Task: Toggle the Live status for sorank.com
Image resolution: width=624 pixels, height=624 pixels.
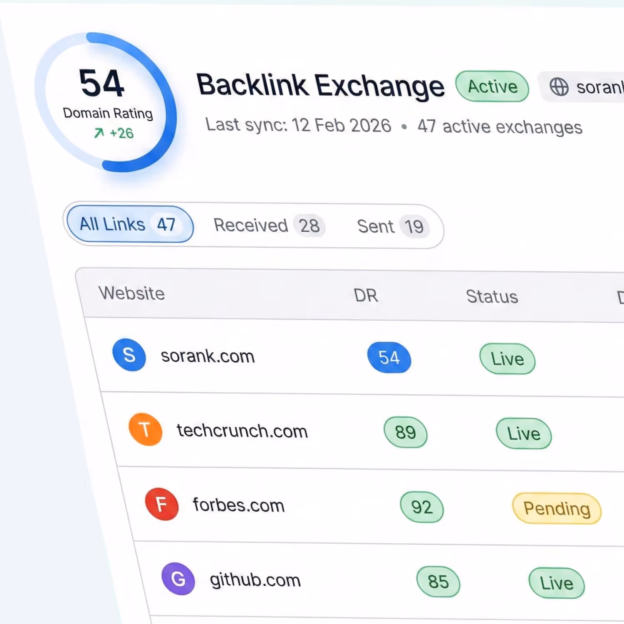Action: point(508,359)
